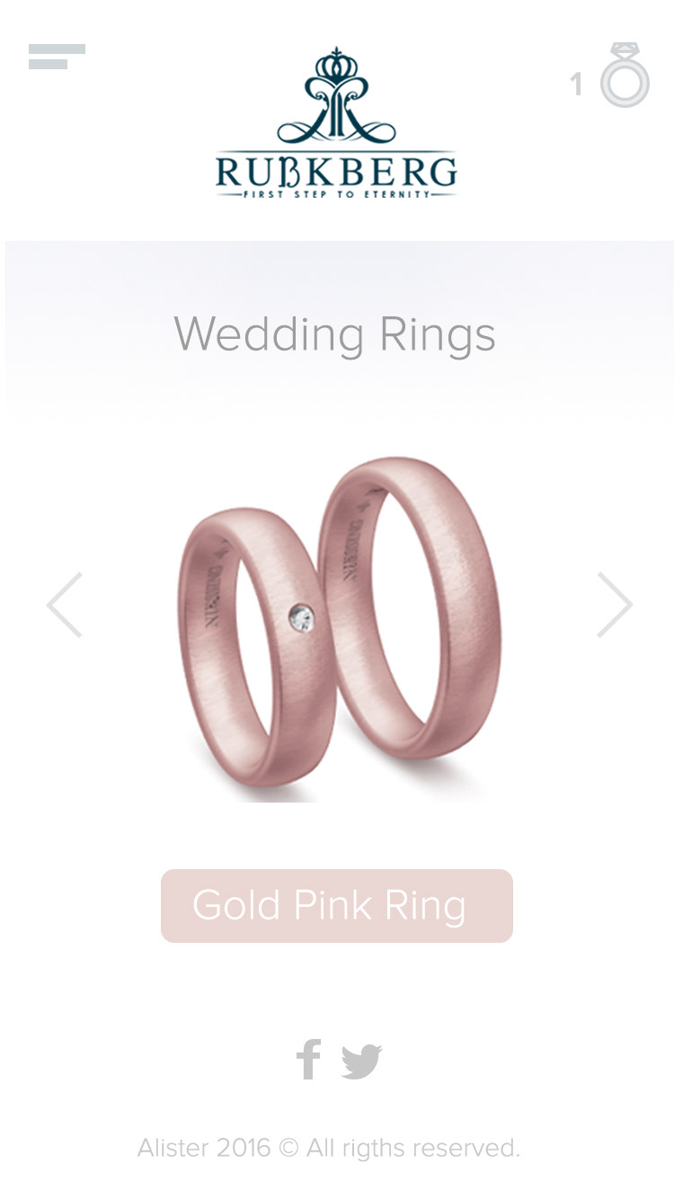Show the previous ring with left chevron
674x1199 pixels.
(65, 605)
